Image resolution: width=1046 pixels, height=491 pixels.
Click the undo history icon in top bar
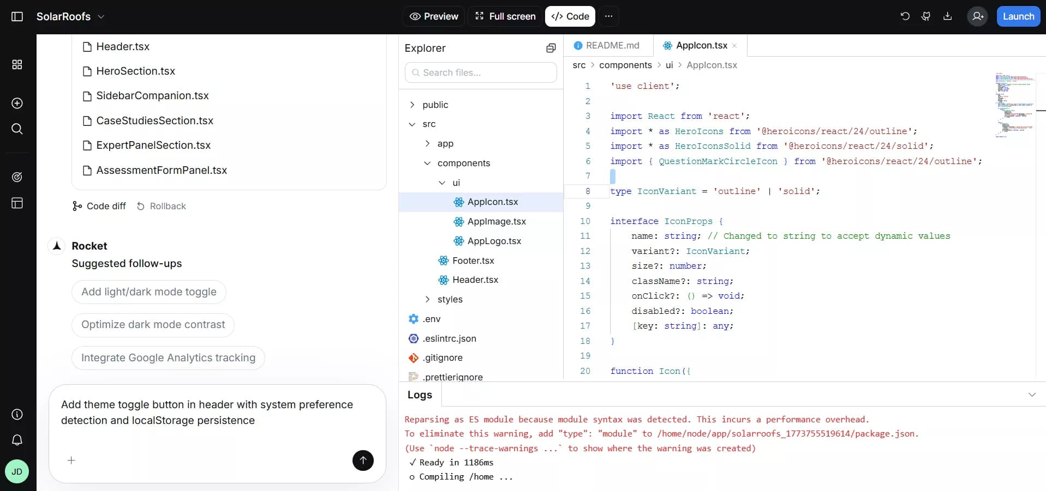coord(905,16)
